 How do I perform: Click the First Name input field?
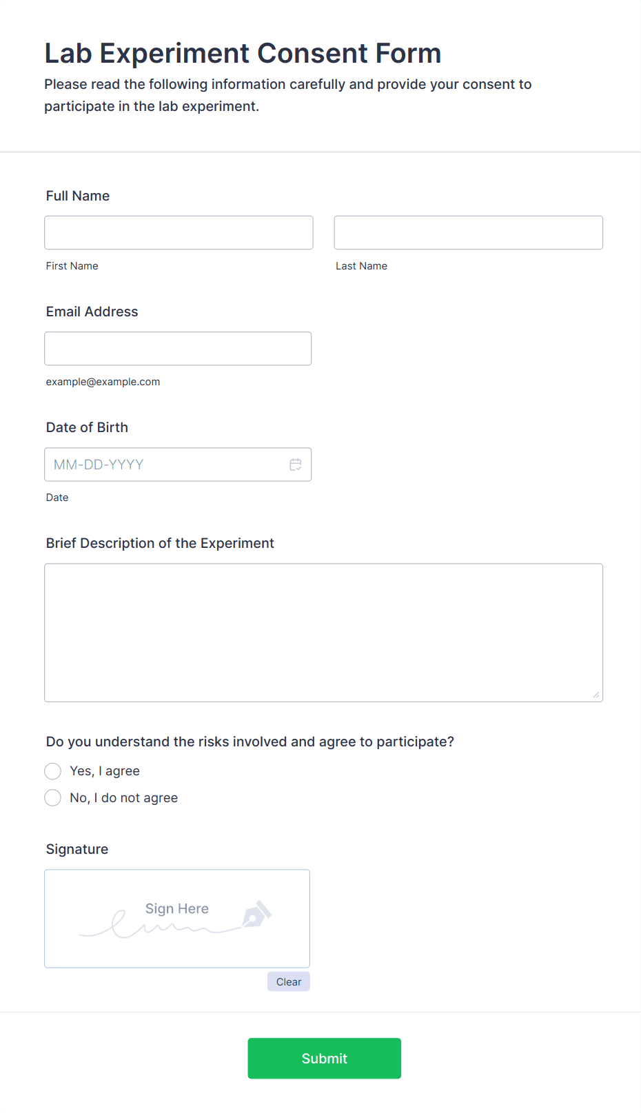(x=179, y=233)
